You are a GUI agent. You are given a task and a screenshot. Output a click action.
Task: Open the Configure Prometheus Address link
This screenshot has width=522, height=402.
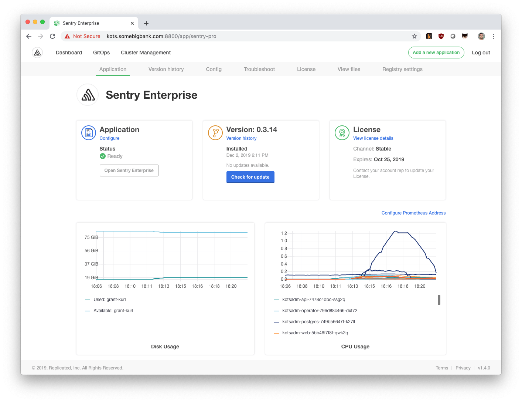tap(413, 213)
